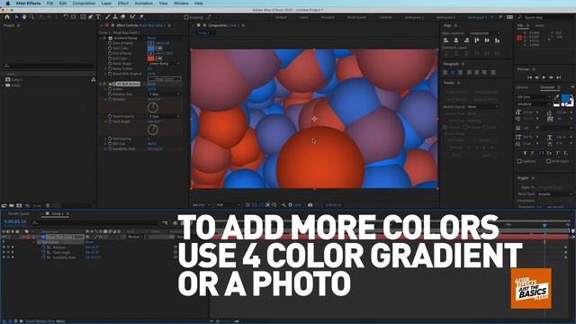This screenshot has width=576, height=324.
Task: Toggle the Ramp Shape stopwatch
Action: (110, 64)
